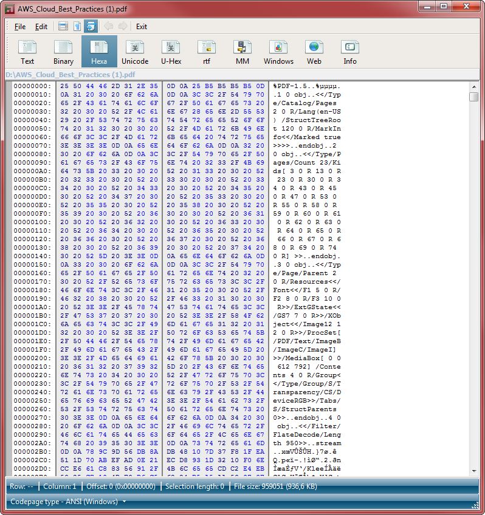Click the offset label 00000100:
485x515 pixels.
(x=33, y=222)
